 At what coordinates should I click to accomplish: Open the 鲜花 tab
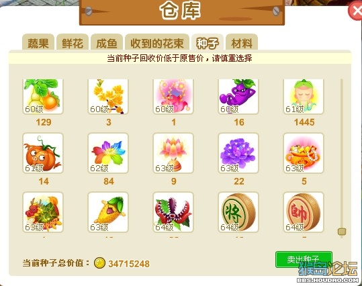click(x=73, y=42)
